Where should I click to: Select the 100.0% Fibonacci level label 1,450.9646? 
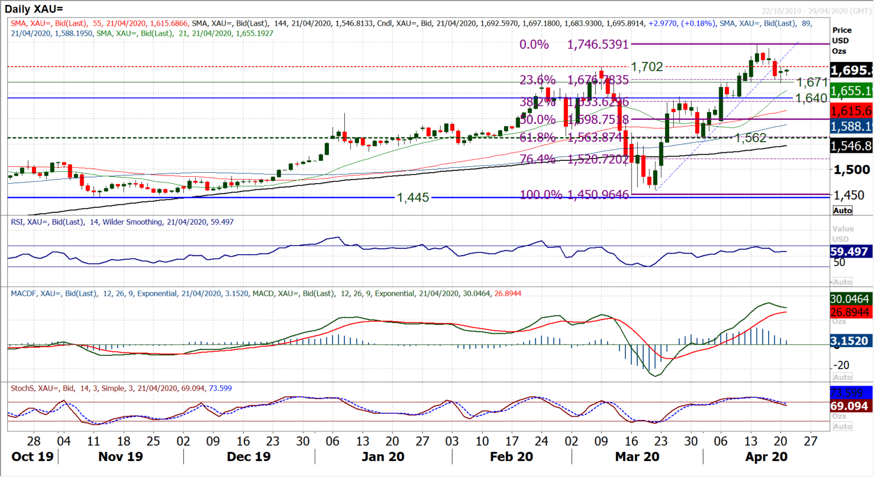598,194
